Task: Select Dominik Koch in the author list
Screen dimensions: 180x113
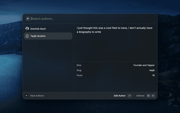Action: pyautogui.click(x=48, y=29)
